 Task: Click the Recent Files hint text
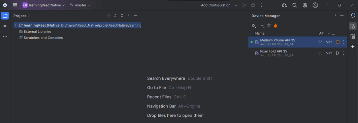tap(159, 97)
